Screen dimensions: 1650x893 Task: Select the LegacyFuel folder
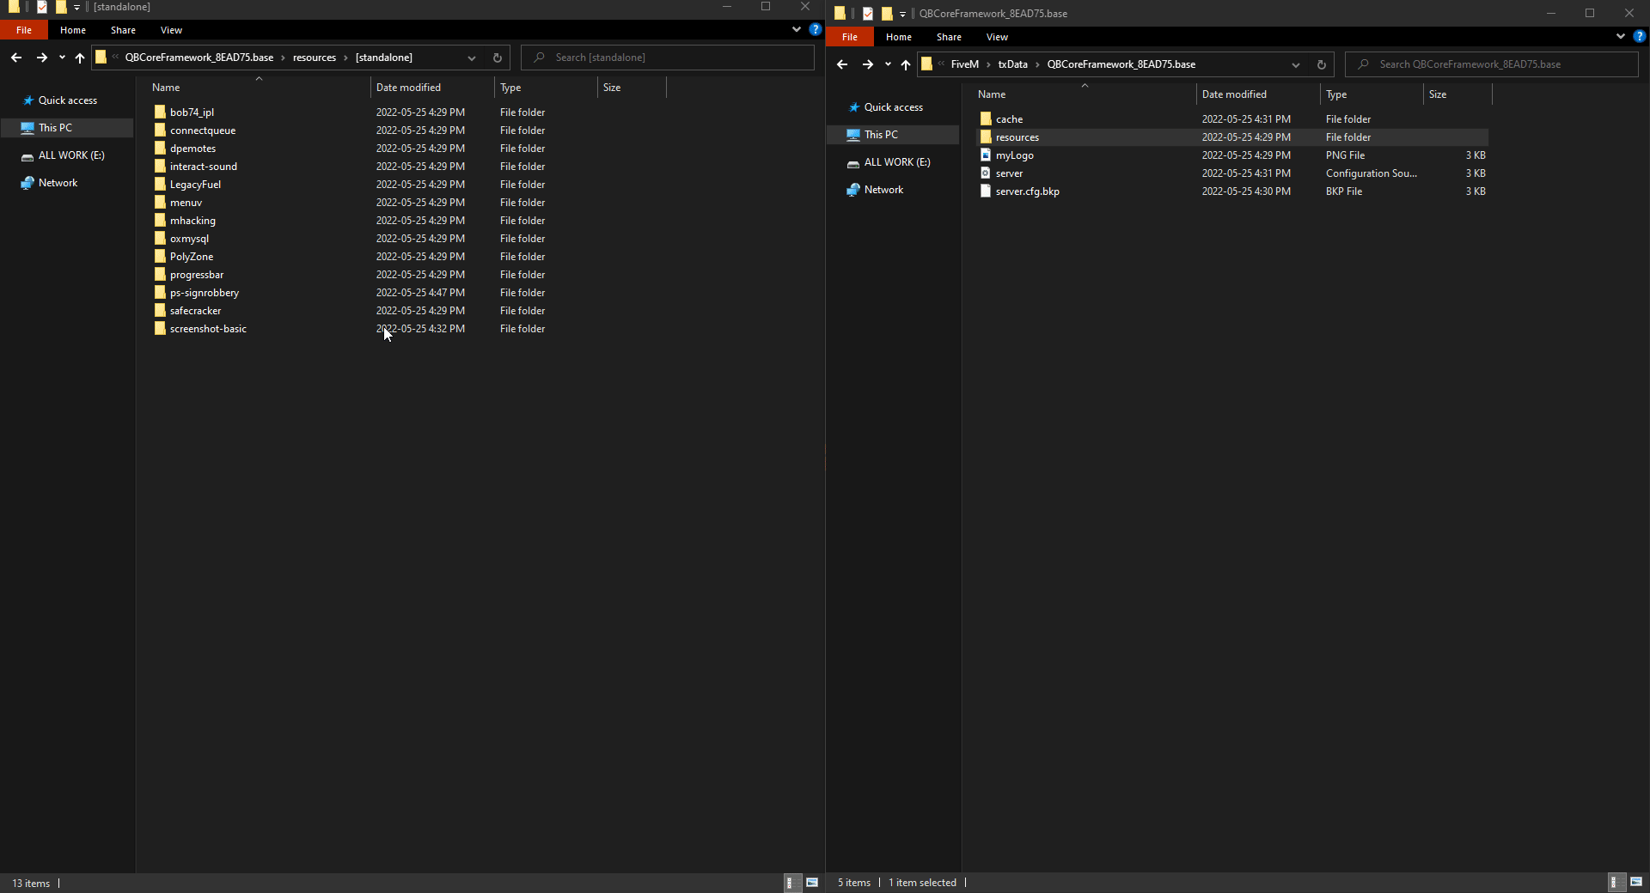195,185
